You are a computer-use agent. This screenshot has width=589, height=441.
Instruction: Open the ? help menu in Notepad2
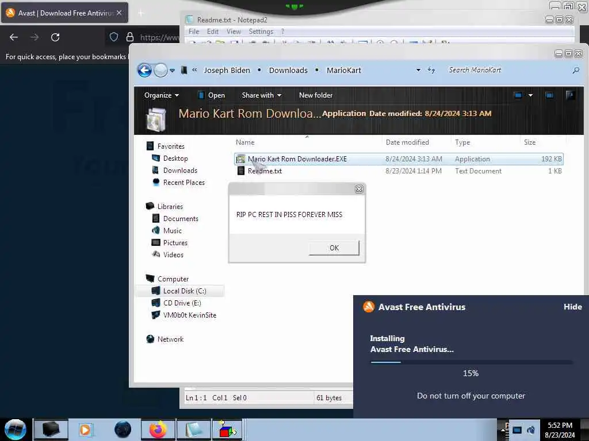tap(282, 32)
